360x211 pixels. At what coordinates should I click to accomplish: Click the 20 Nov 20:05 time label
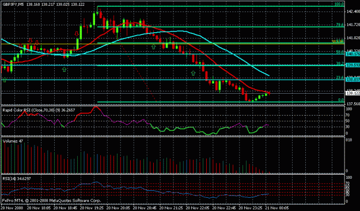pyautogui.click(x=118, y=208)
